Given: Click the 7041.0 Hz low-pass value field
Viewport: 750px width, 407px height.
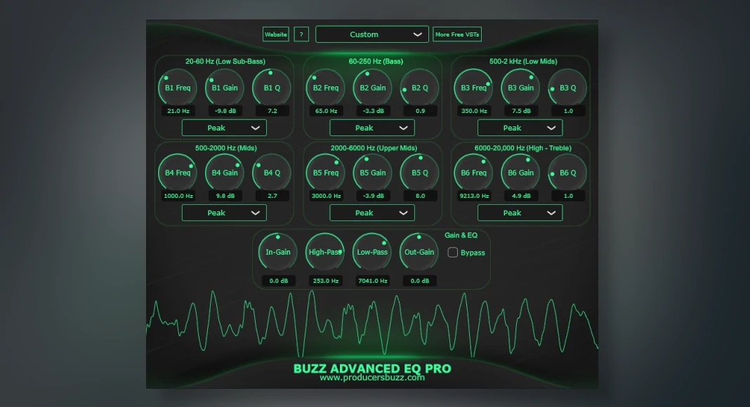Looking at the screenshot, I should click(373, 281).
